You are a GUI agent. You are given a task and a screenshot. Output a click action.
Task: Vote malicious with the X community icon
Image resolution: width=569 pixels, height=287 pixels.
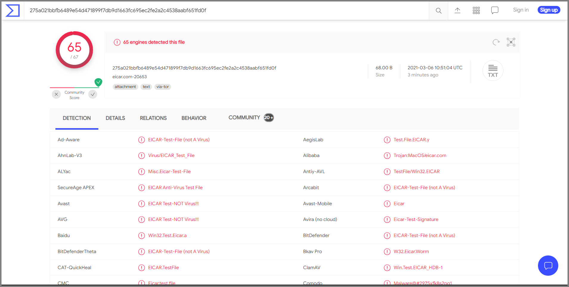pyautogui.click(x=56, y=94)
